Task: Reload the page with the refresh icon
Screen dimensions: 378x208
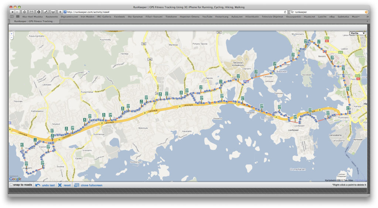Action: pyautogui.click(x=285, y=12)
